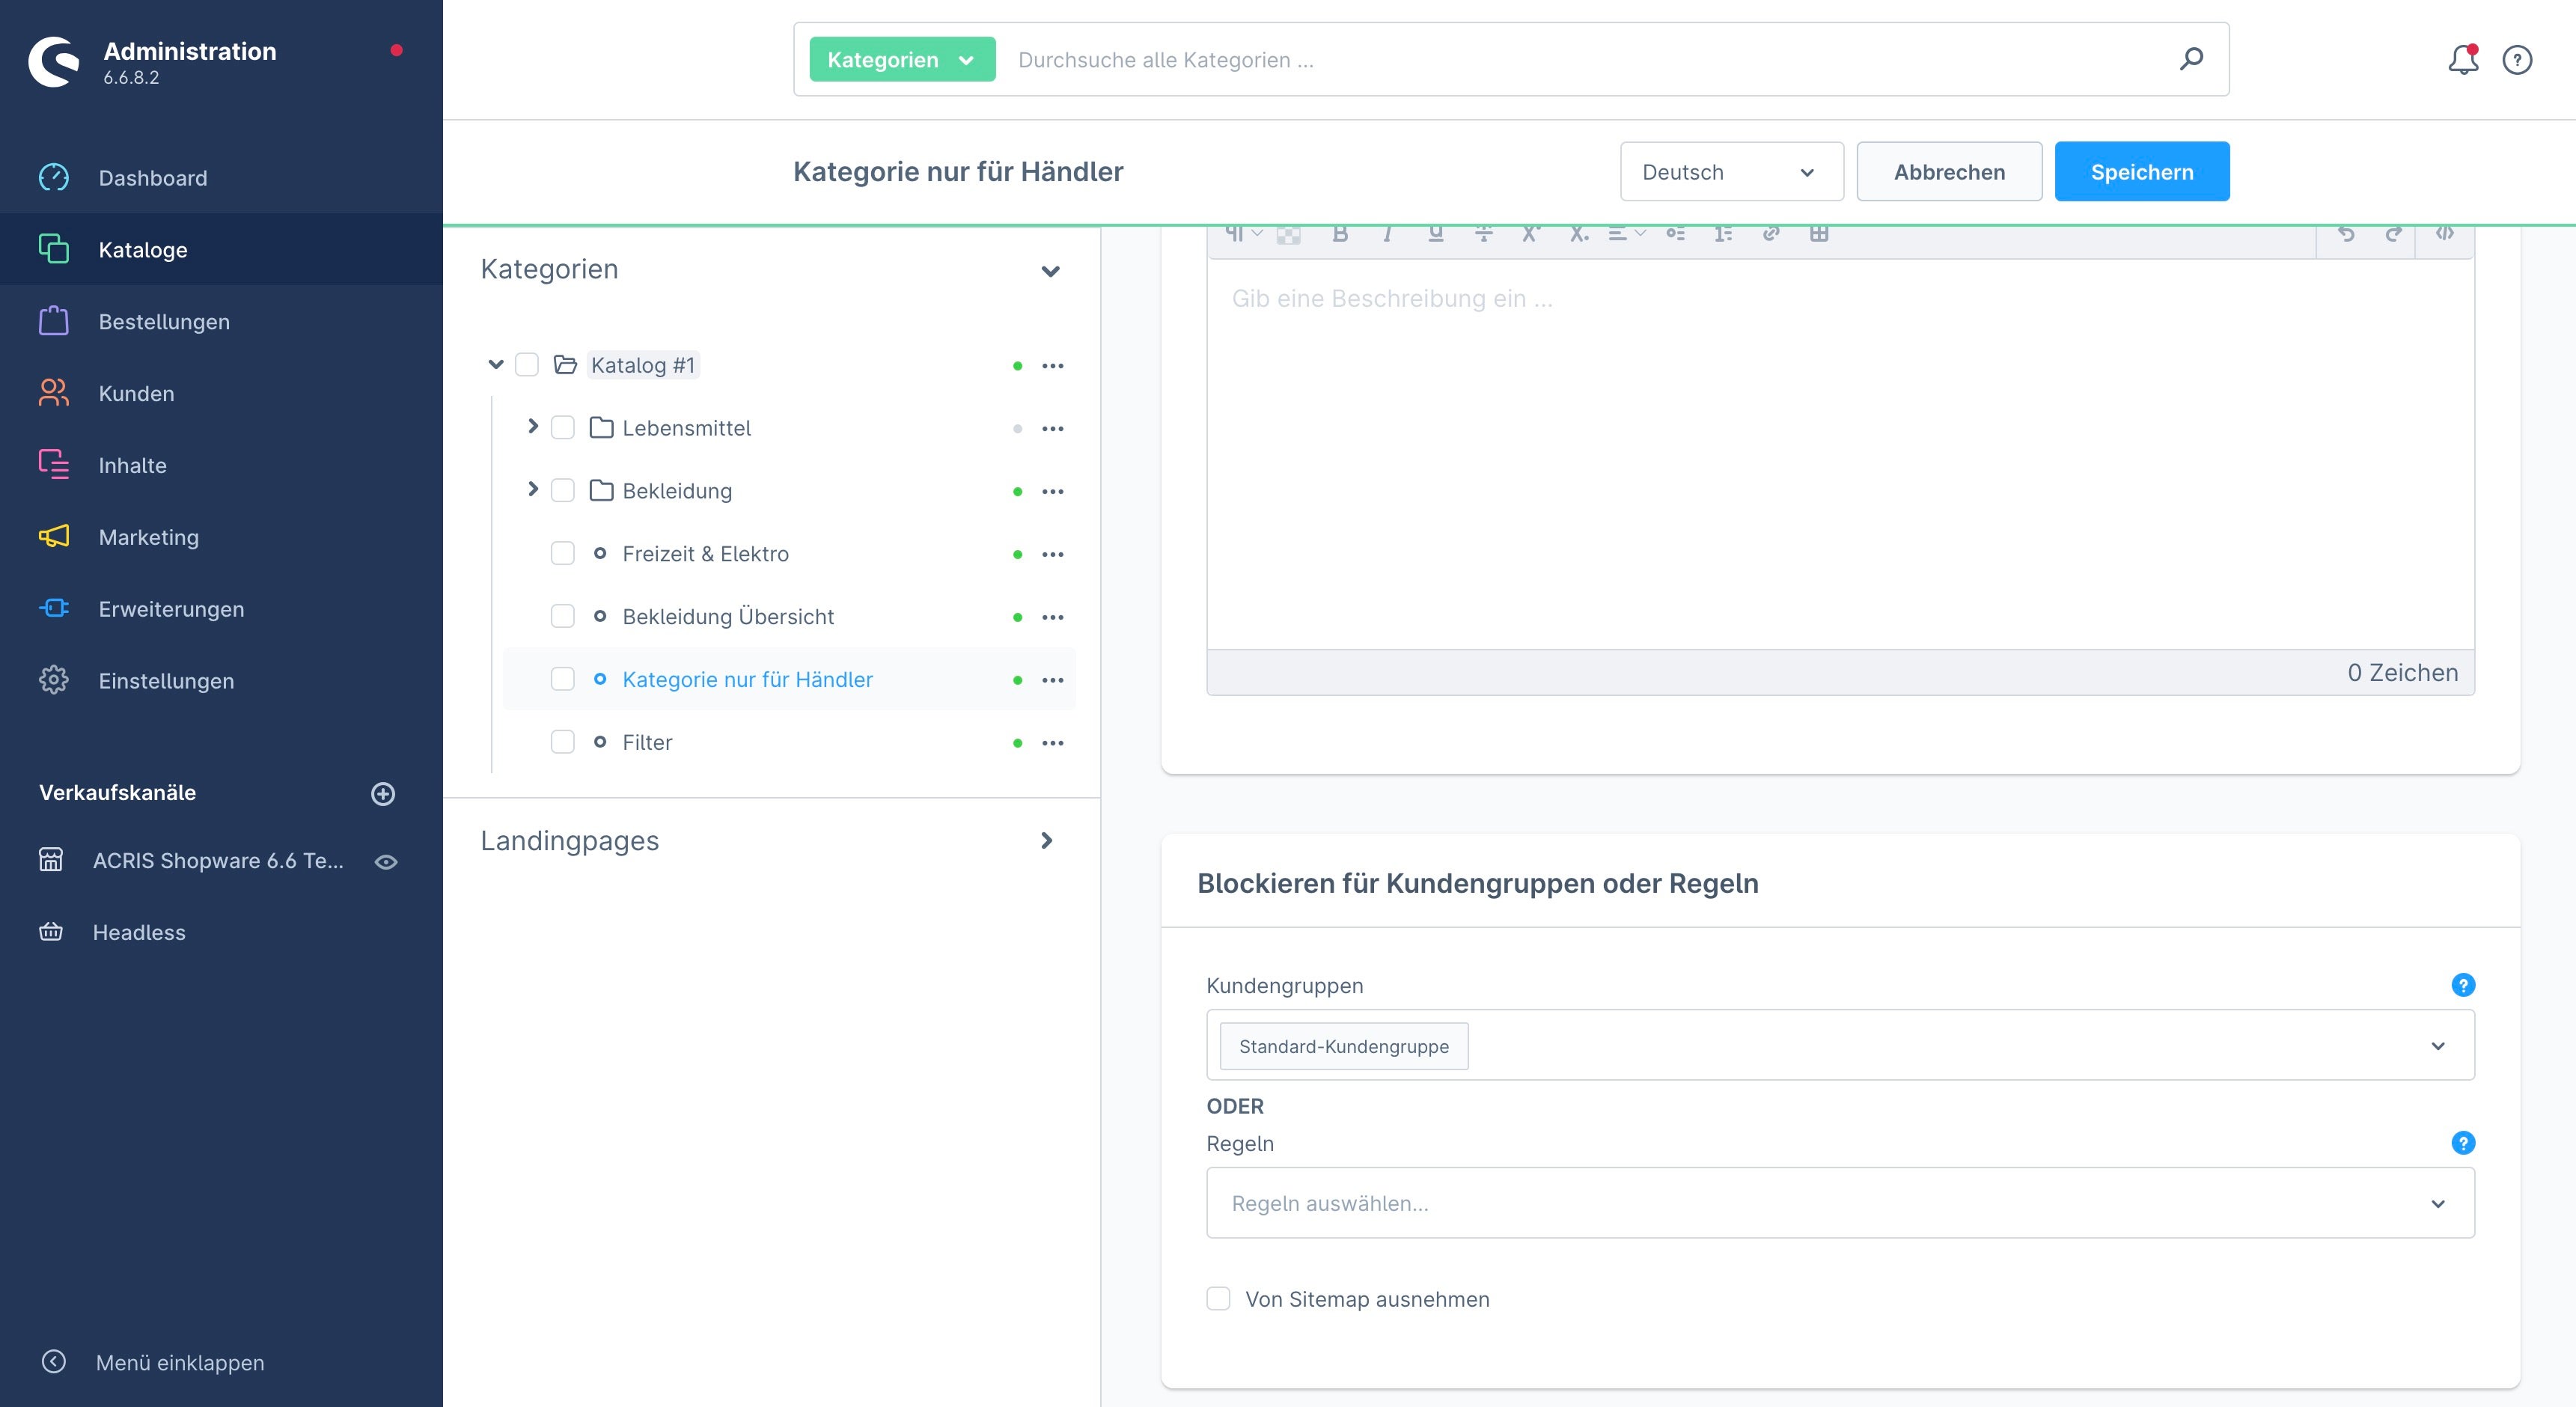Viewport: 2576px width, 1407px height.
Task: Open Freizeit & Elektro context menu dots
Action: tap(1053, 555)
